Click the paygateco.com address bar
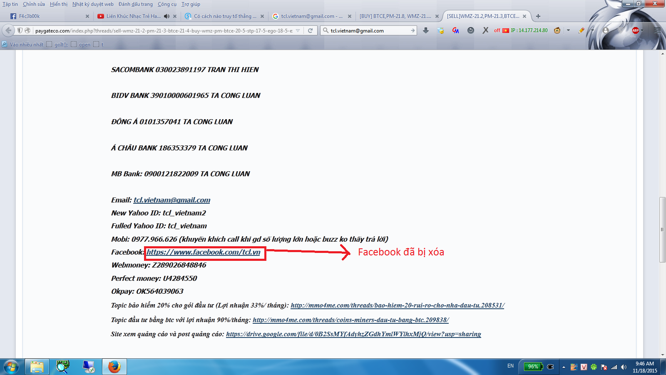This screenshot has width=666, height=375. [164, 30]
